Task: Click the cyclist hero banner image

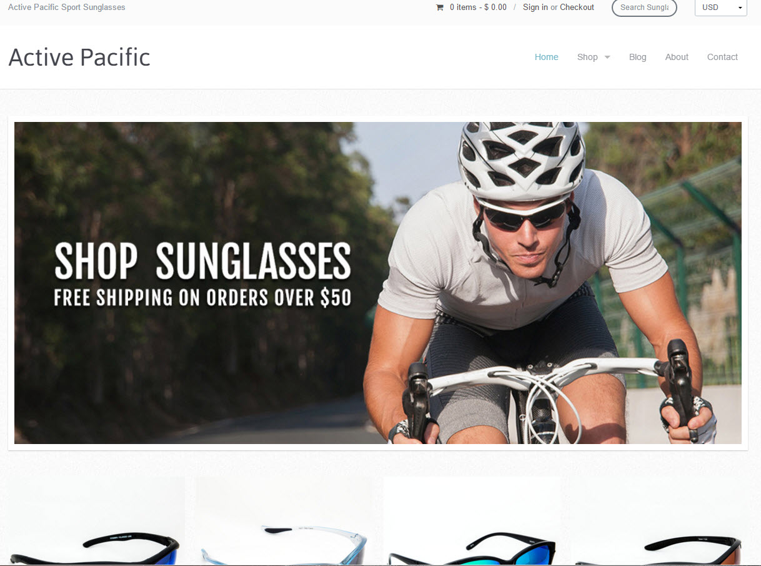Action: pyautogui.click(x=378, y=283)
